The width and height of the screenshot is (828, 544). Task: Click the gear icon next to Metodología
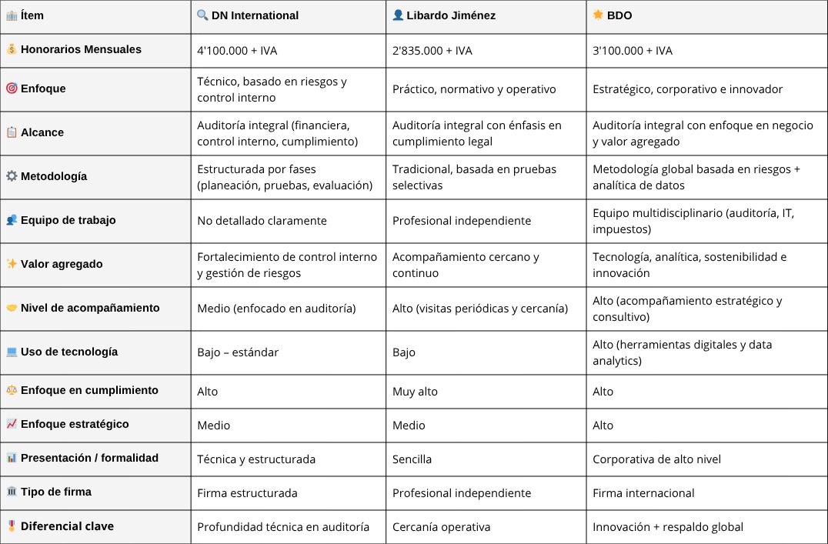click(x=12, y=176)
